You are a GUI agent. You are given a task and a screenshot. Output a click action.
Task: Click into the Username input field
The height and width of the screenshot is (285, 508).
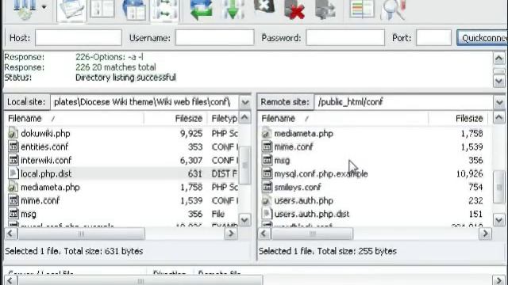214,37
